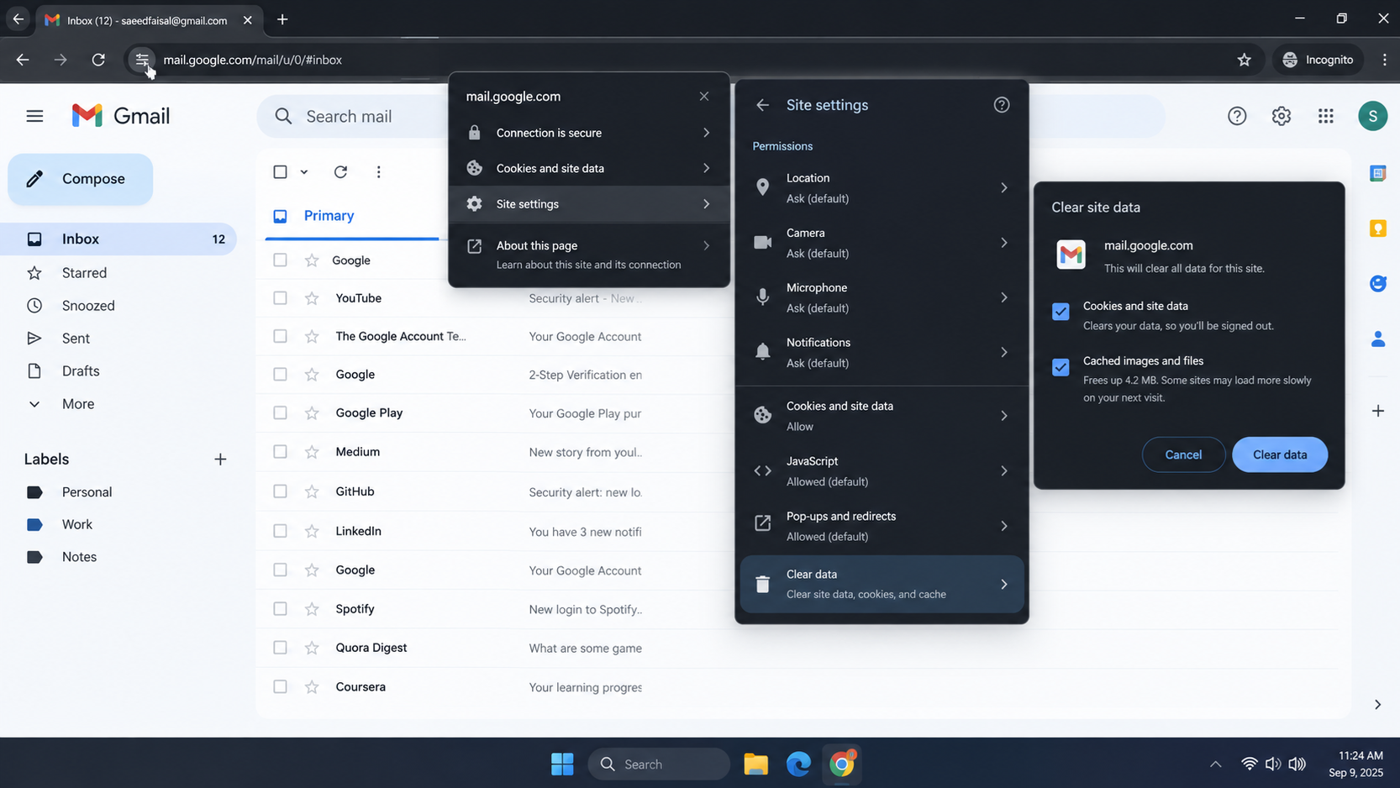Open File Explorer from taskbar

pyautogui.click(x=755, y=764)
